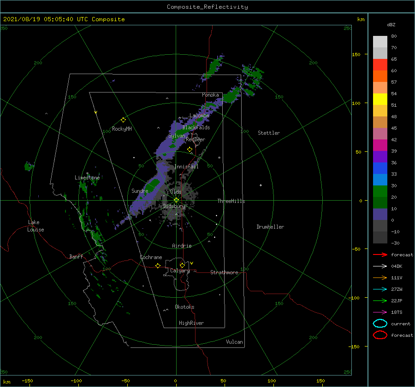Click the Banff town label
This screenshot has width=415, height=387.
pos(76,256)
